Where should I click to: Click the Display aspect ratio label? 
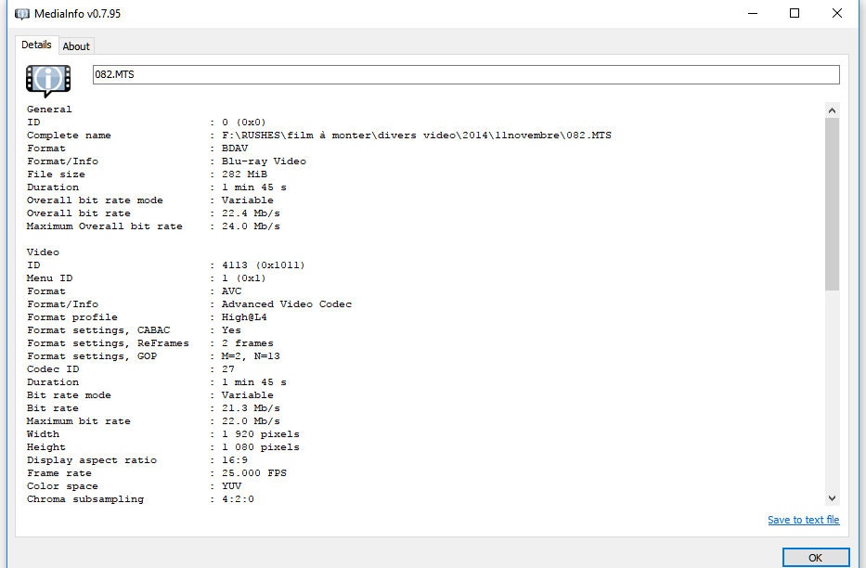pos(92,460)
